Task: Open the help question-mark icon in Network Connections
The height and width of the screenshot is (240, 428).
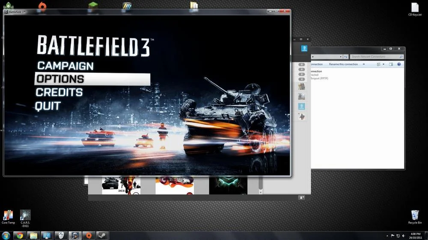Action: 399,64
